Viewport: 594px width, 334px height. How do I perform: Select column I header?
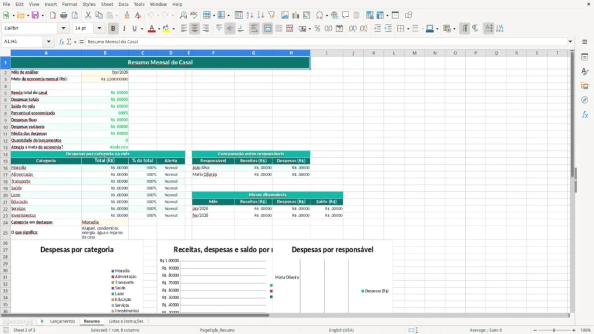[327, 53]
